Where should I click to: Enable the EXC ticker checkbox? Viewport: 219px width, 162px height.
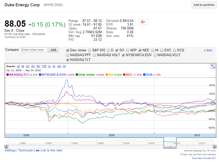(x=162, y=50)
